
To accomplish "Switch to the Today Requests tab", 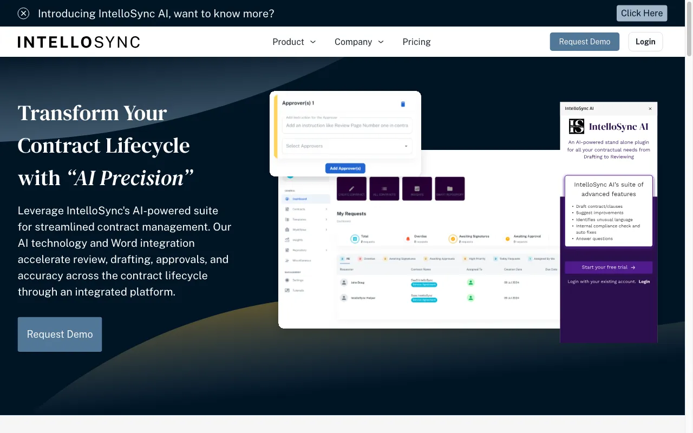I will pyautogui.click(x=508, y=259).
